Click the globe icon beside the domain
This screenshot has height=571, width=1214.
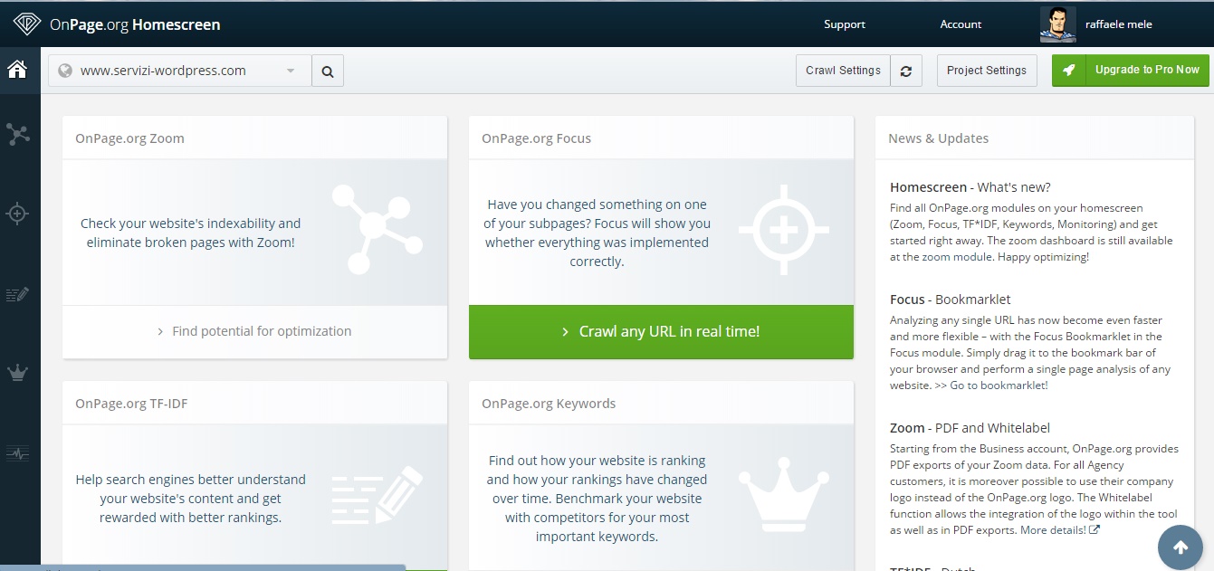[65, 71]
